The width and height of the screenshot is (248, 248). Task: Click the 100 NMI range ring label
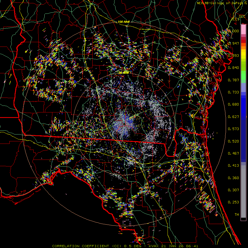click(x=124, y=22)
